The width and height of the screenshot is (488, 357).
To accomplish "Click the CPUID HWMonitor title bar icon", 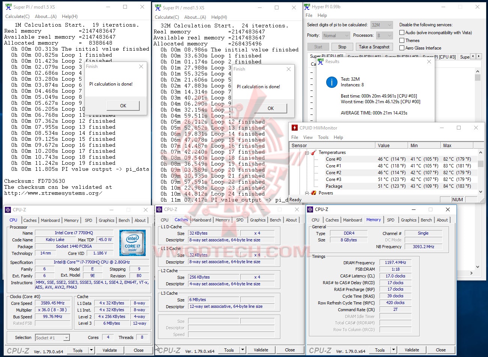I will coord(295,128).
